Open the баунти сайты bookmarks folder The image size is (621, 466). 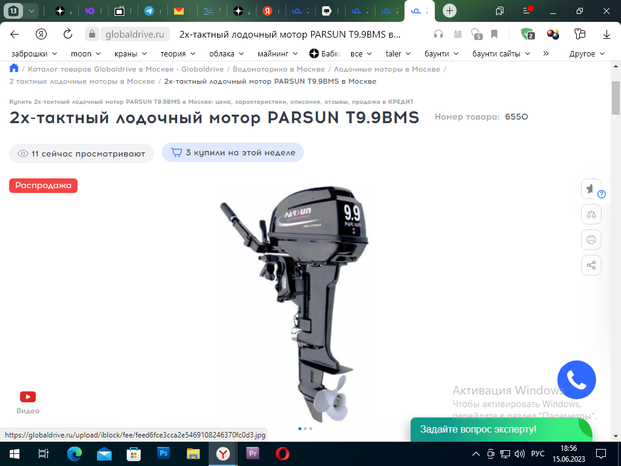(500, 53)
